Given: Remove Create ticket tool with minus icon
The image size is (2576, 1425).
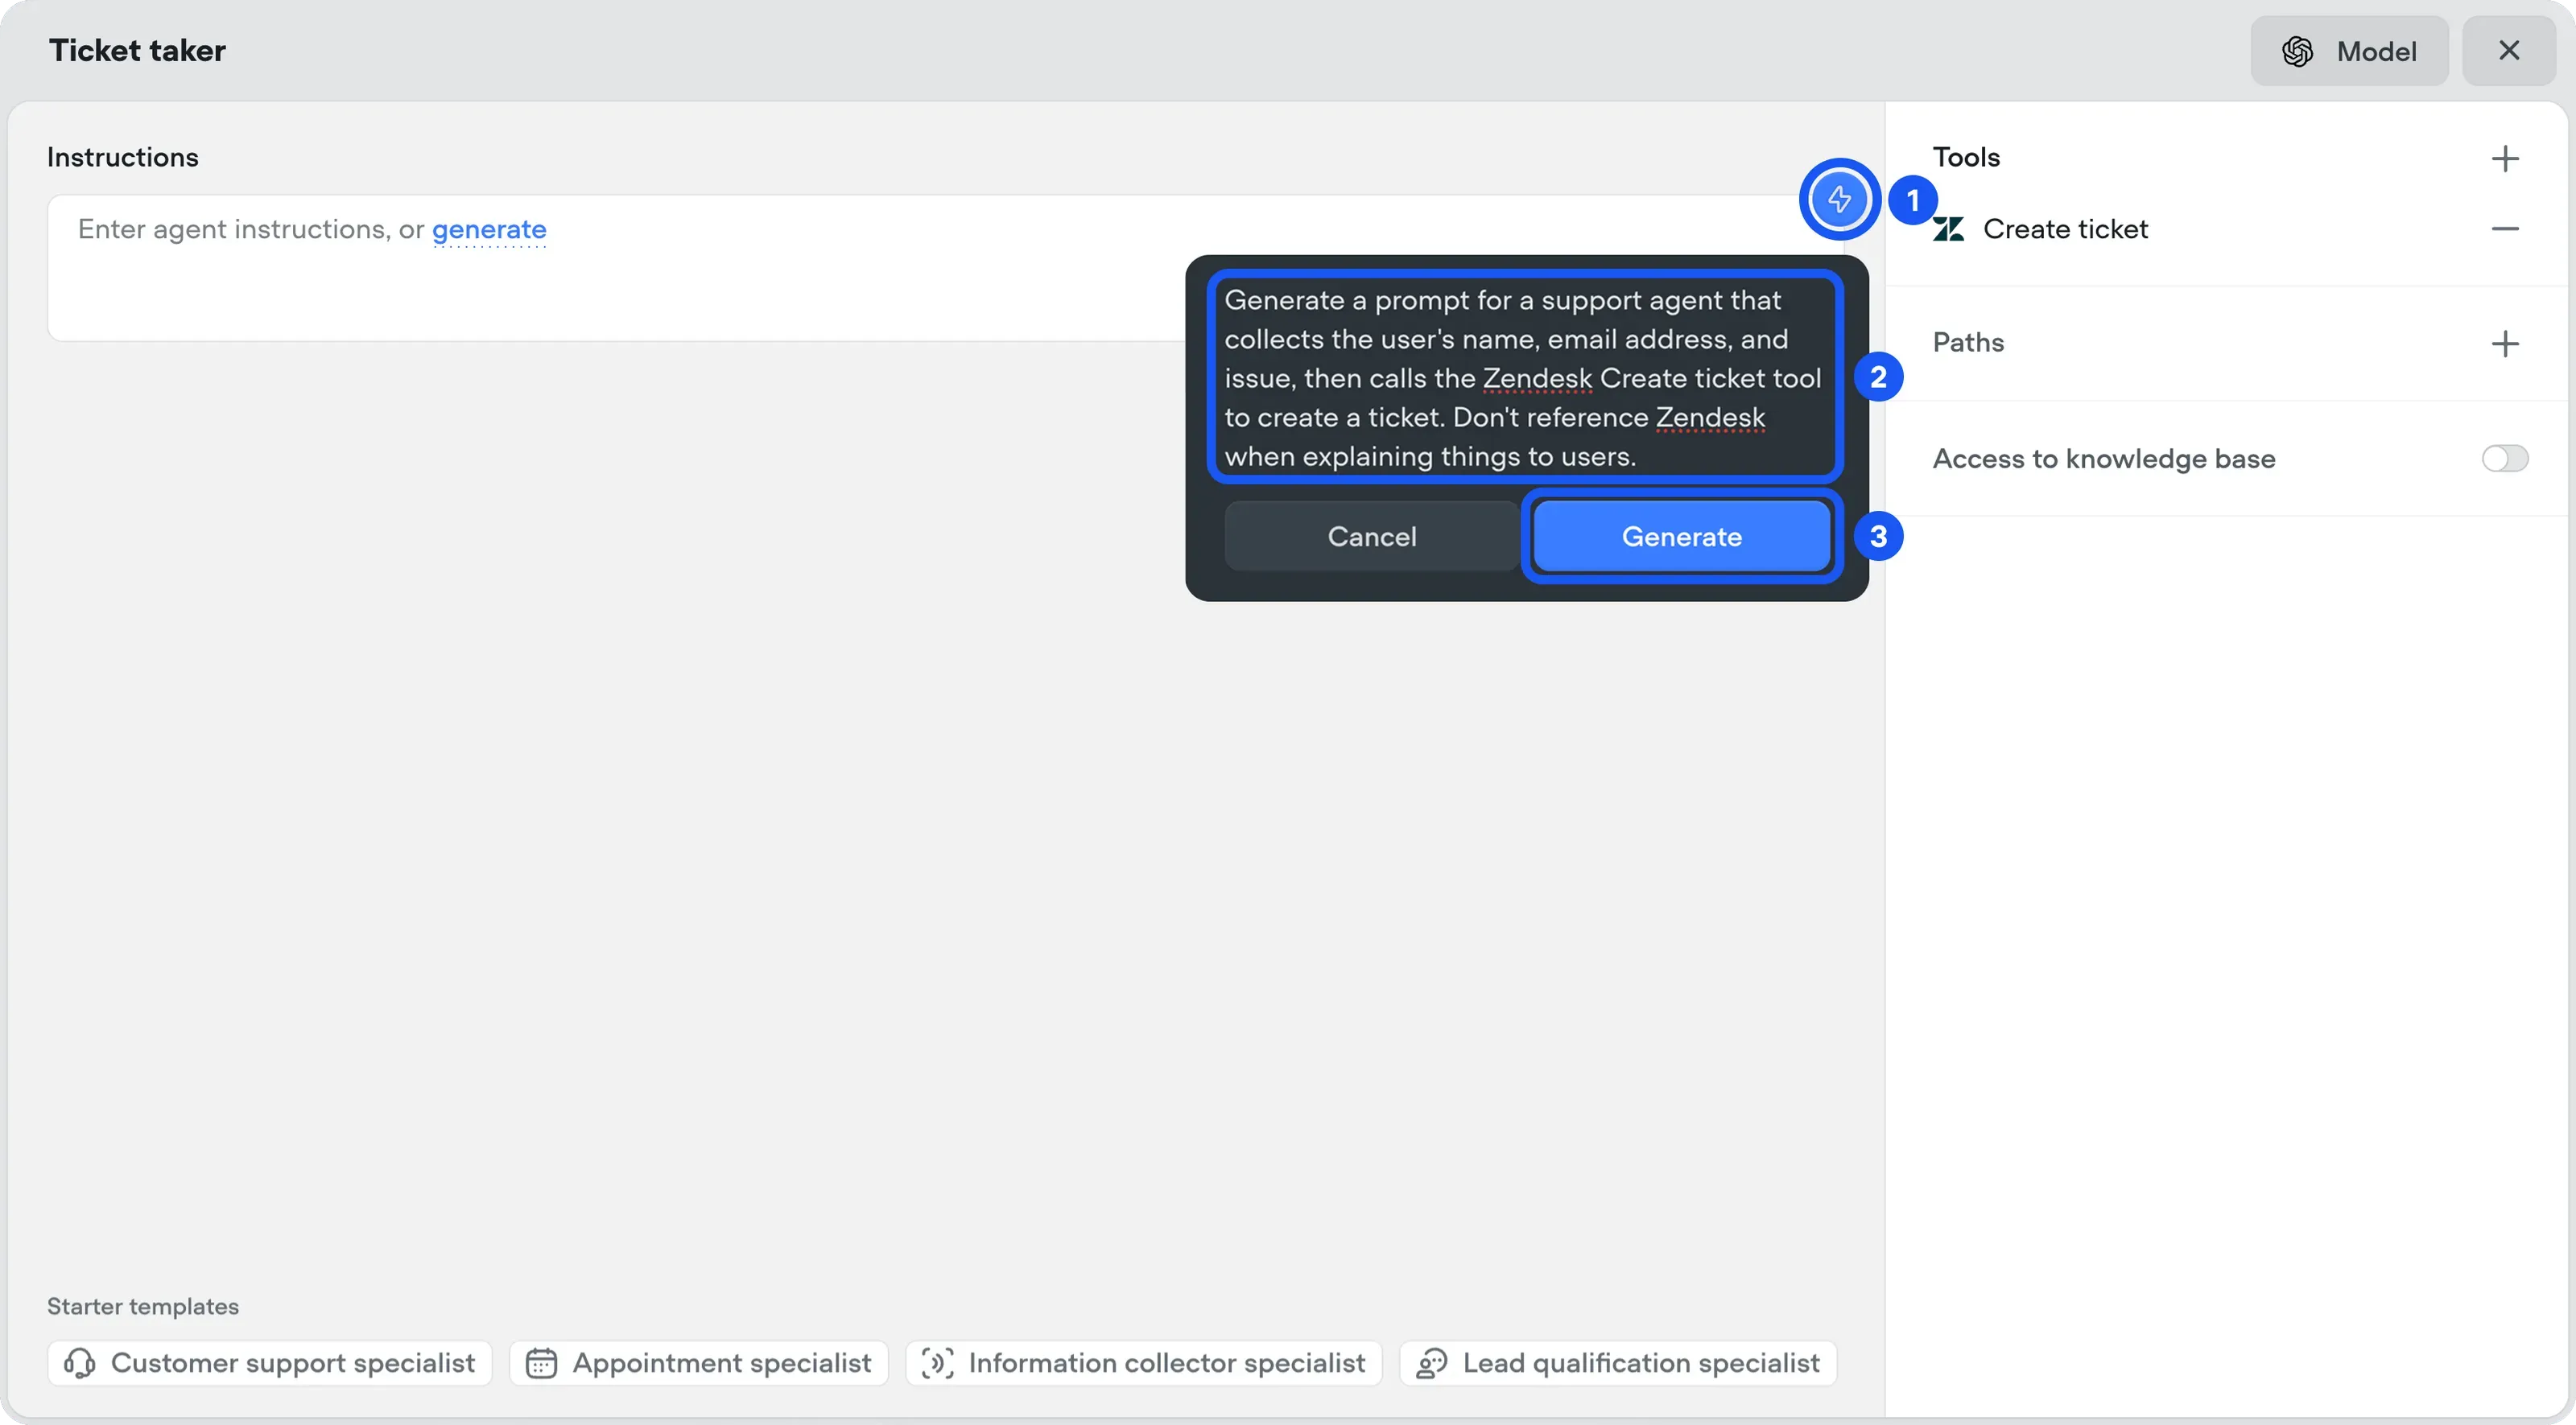Looking at the screenshot, I should point(2504,229).
